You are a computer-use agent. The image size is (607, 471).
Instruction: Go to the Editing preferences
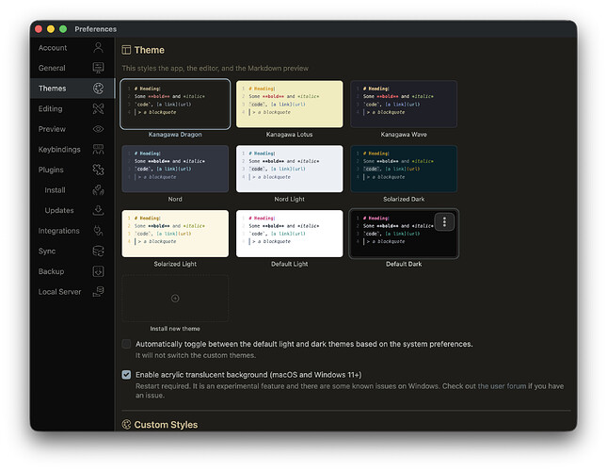coord(72,108)
